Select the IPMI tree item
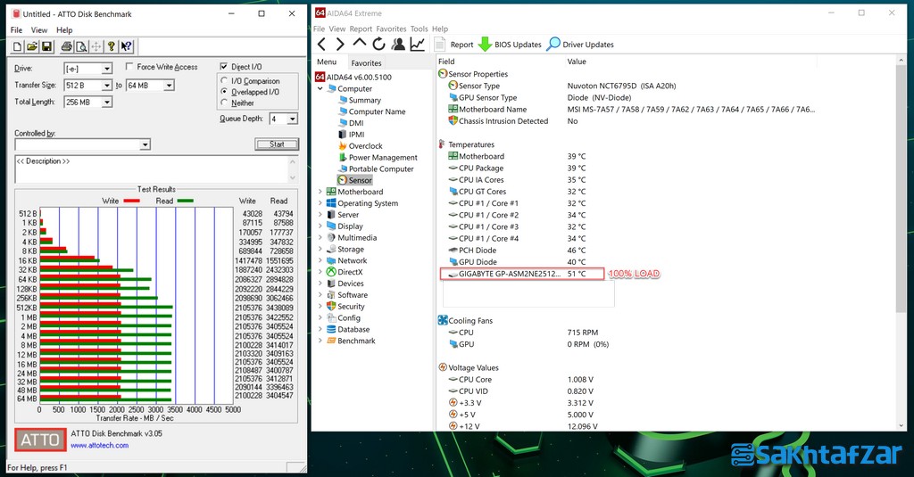This screenshot has width=914, height=477. [351, 135]
